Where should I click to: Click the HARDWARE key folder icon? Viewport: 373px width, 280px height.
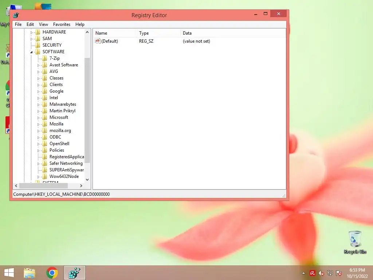[38, 32]
